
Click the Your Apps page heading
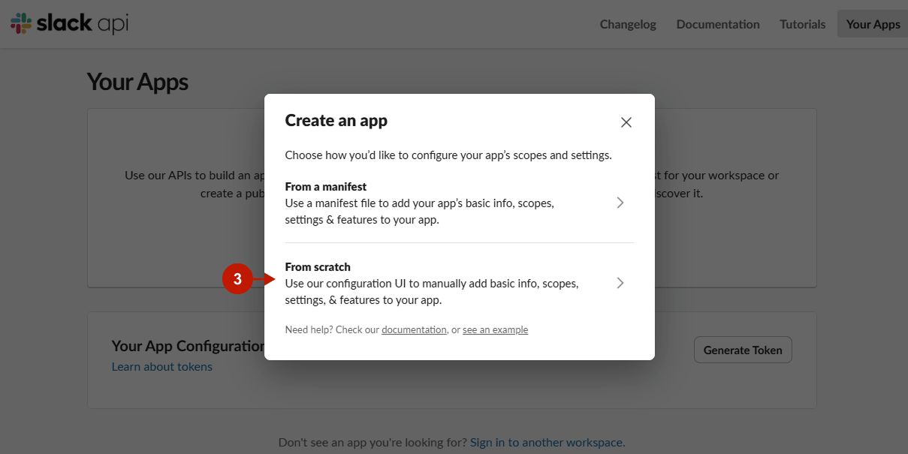pos(137,82)
